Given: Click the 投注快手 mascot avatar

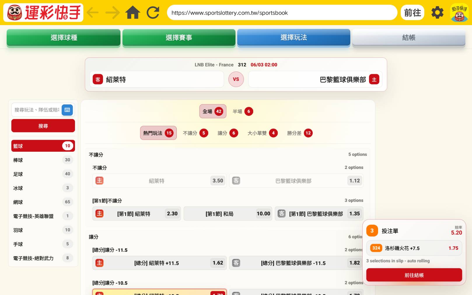Looking at the screenshot, I should [459, 13].
